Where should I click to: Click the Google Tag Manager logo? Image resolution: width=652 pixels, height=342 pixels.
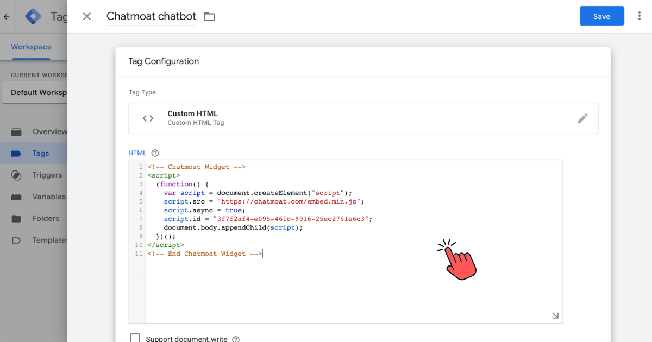(x=34, y=16)
